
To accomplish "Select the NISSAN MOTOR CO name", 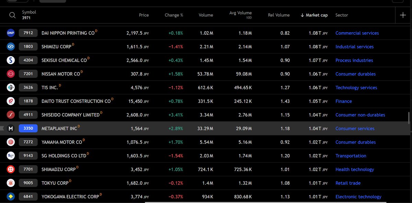I will click(61, 74).
